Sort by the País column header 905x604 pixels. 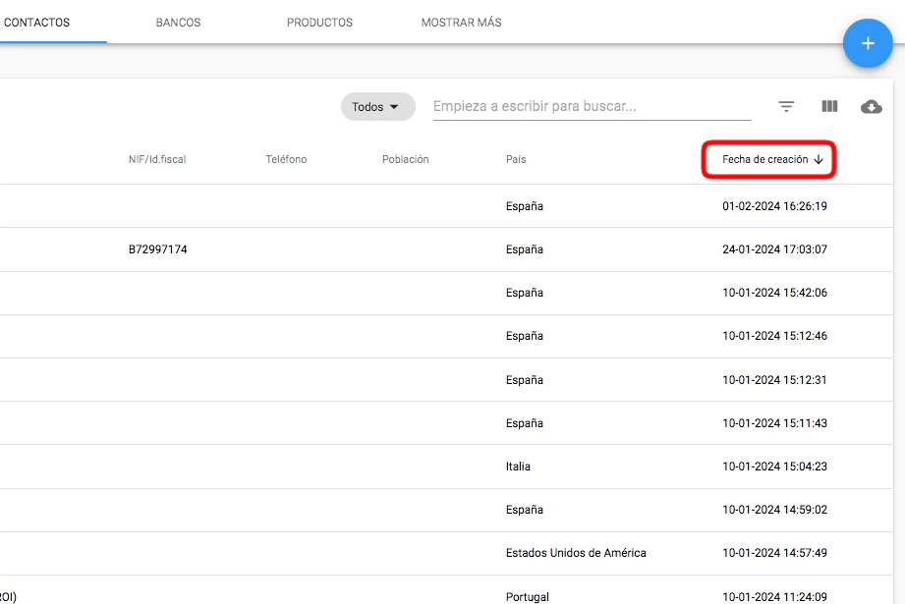(516, 159)
